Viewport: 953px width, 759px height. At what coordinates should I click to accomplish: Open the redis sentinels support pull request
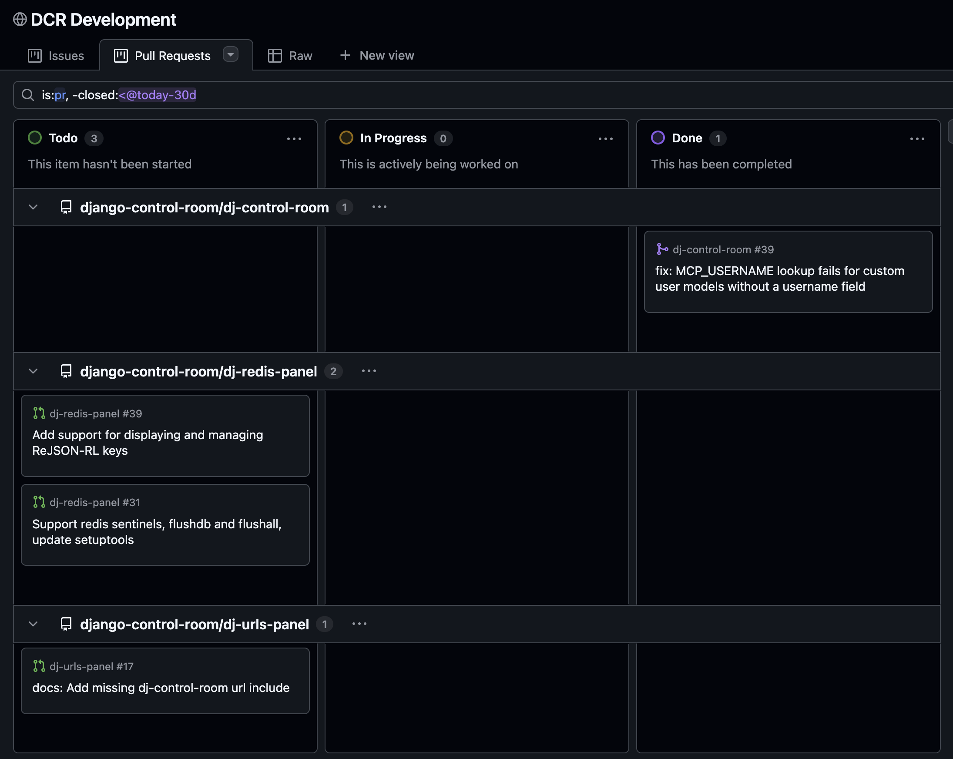[x=157, y=532]
